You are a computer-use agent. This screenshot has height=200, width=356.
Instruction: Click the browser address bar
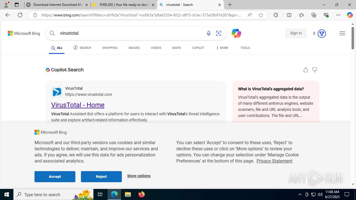coord(141,15)
